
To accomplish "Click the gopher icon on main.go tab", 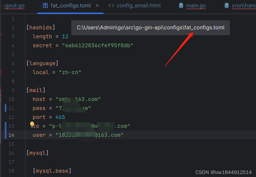I will click(x=181, y=5).
